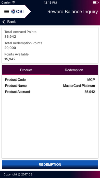Tap the CBI snowflake logo
This screenshot has width=100, height=178.
click(13, 12)
